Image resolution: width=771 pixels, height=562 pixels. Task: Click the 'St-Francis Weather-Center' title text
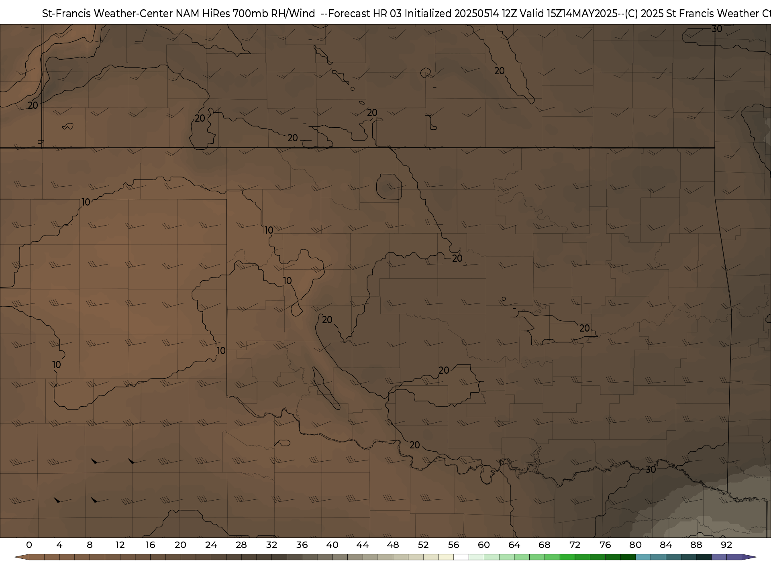pos(107,14)
